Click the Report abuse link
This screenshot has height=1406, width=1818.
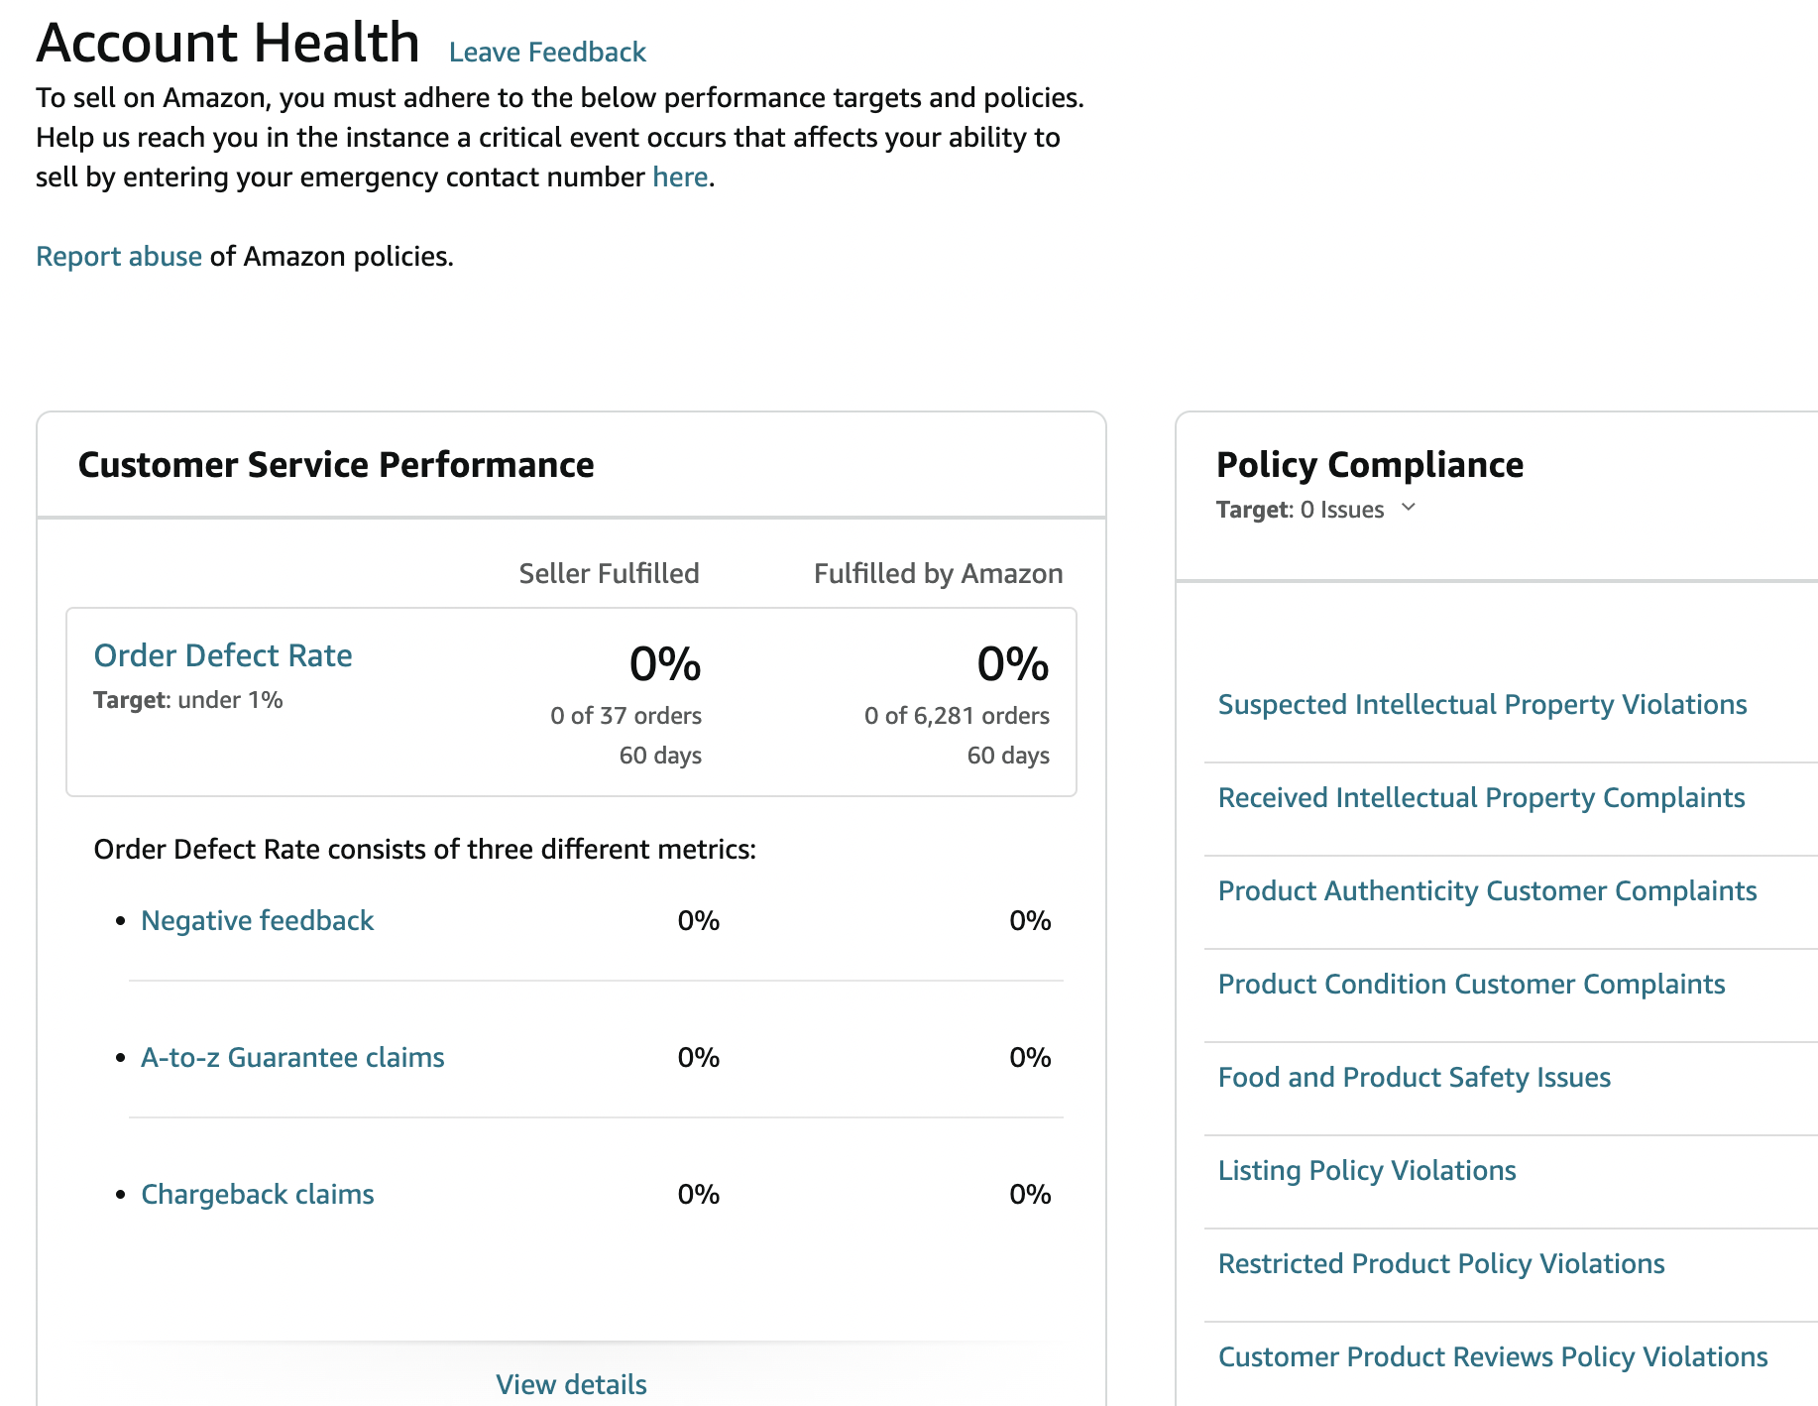tap(119, 256)
